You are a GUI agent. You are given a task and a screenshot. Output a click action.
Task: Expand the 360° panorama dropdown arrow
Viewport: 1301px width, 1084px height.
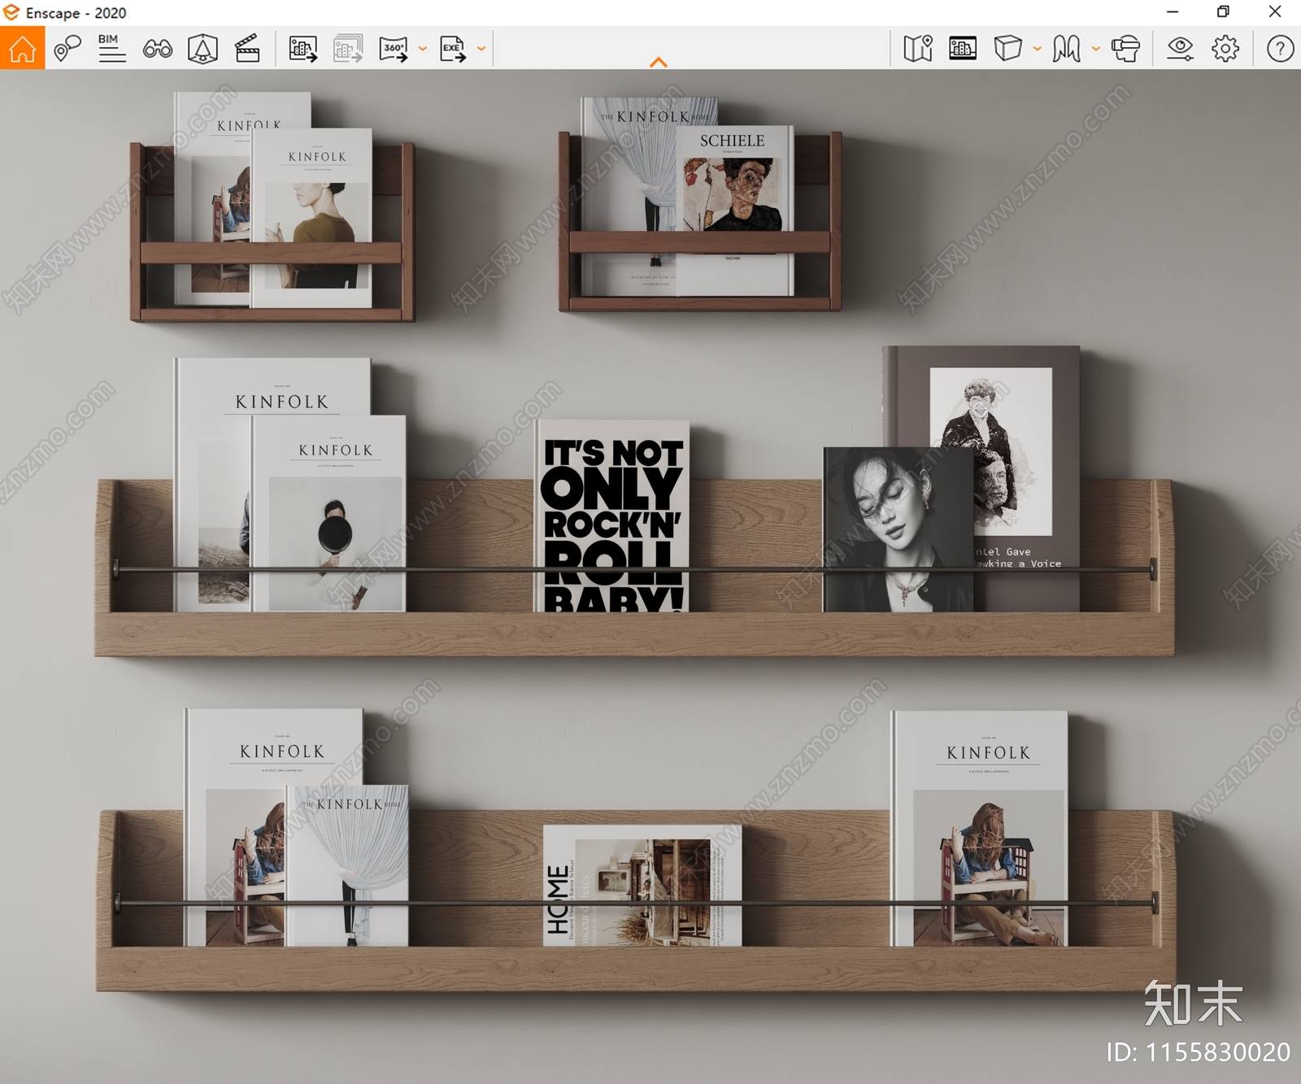point(423,49)
